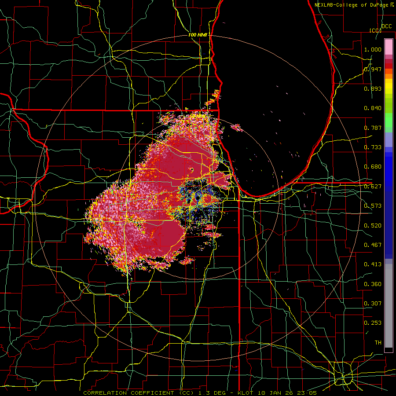Select the 0.733 scale value
Image resolution: width=396 pixels, height=396 pixels.
373,147
